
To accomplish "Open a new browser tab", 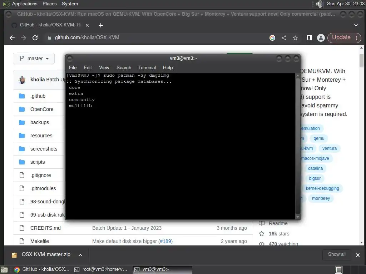I will [x=100, y=25].
